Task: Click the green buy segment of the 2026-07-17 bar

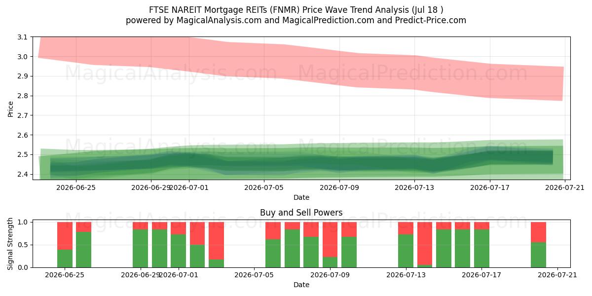Action: tap(481, 248)
